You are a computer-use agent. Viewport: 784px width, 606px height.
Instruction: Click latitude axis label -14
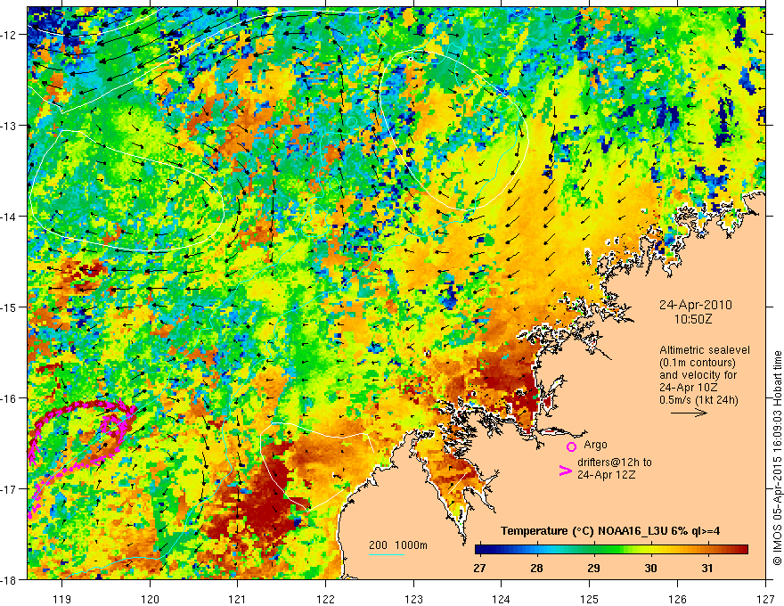click(9, 217)
